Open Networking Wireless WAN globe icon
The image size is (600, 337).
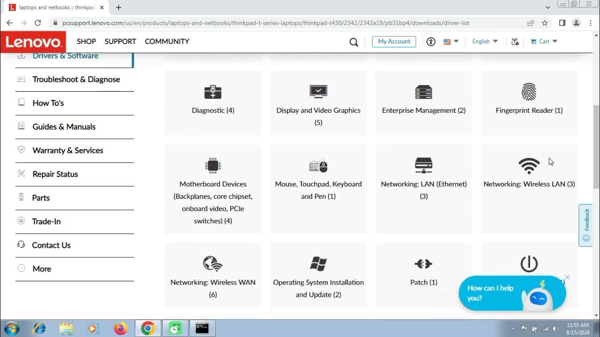coord(213,264)
